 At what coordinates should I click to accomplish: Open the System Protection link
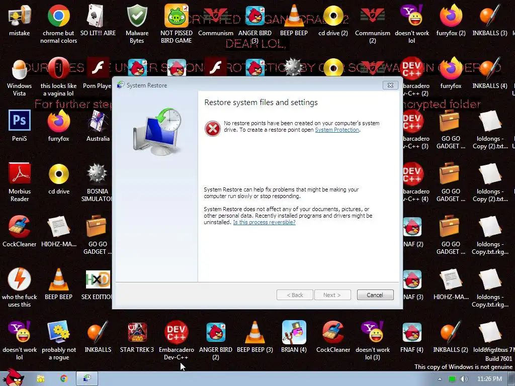pyautogui.click(x=337, y=130)
